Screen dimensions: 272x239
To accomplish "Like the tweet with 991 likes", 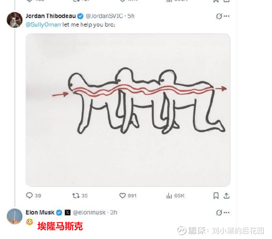I will [122, 195].
